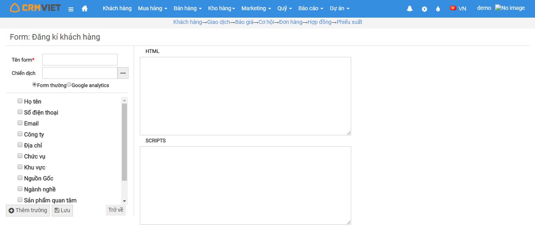Check the Khu vực field
The image size is (535, 229).
point(20,167)
